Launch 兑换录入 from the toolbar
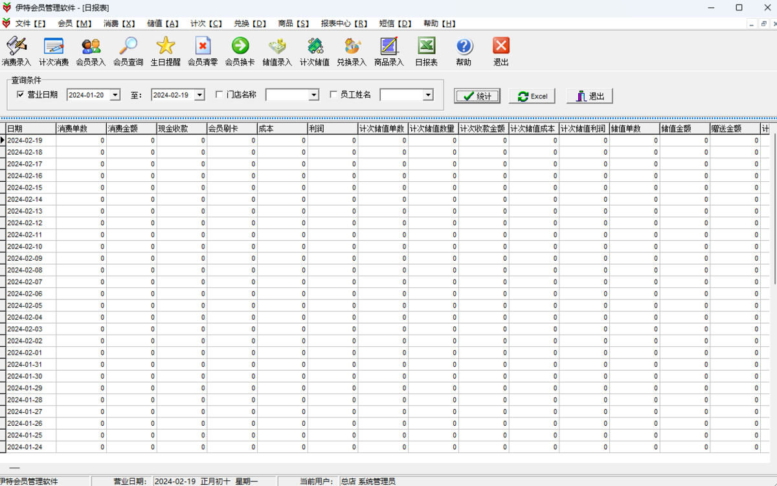 [x=352, y=52]
